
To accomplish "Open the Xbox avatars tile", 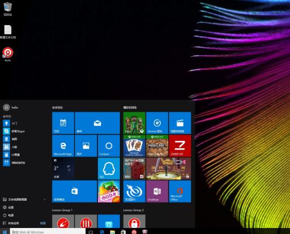I will click(134, 123).
